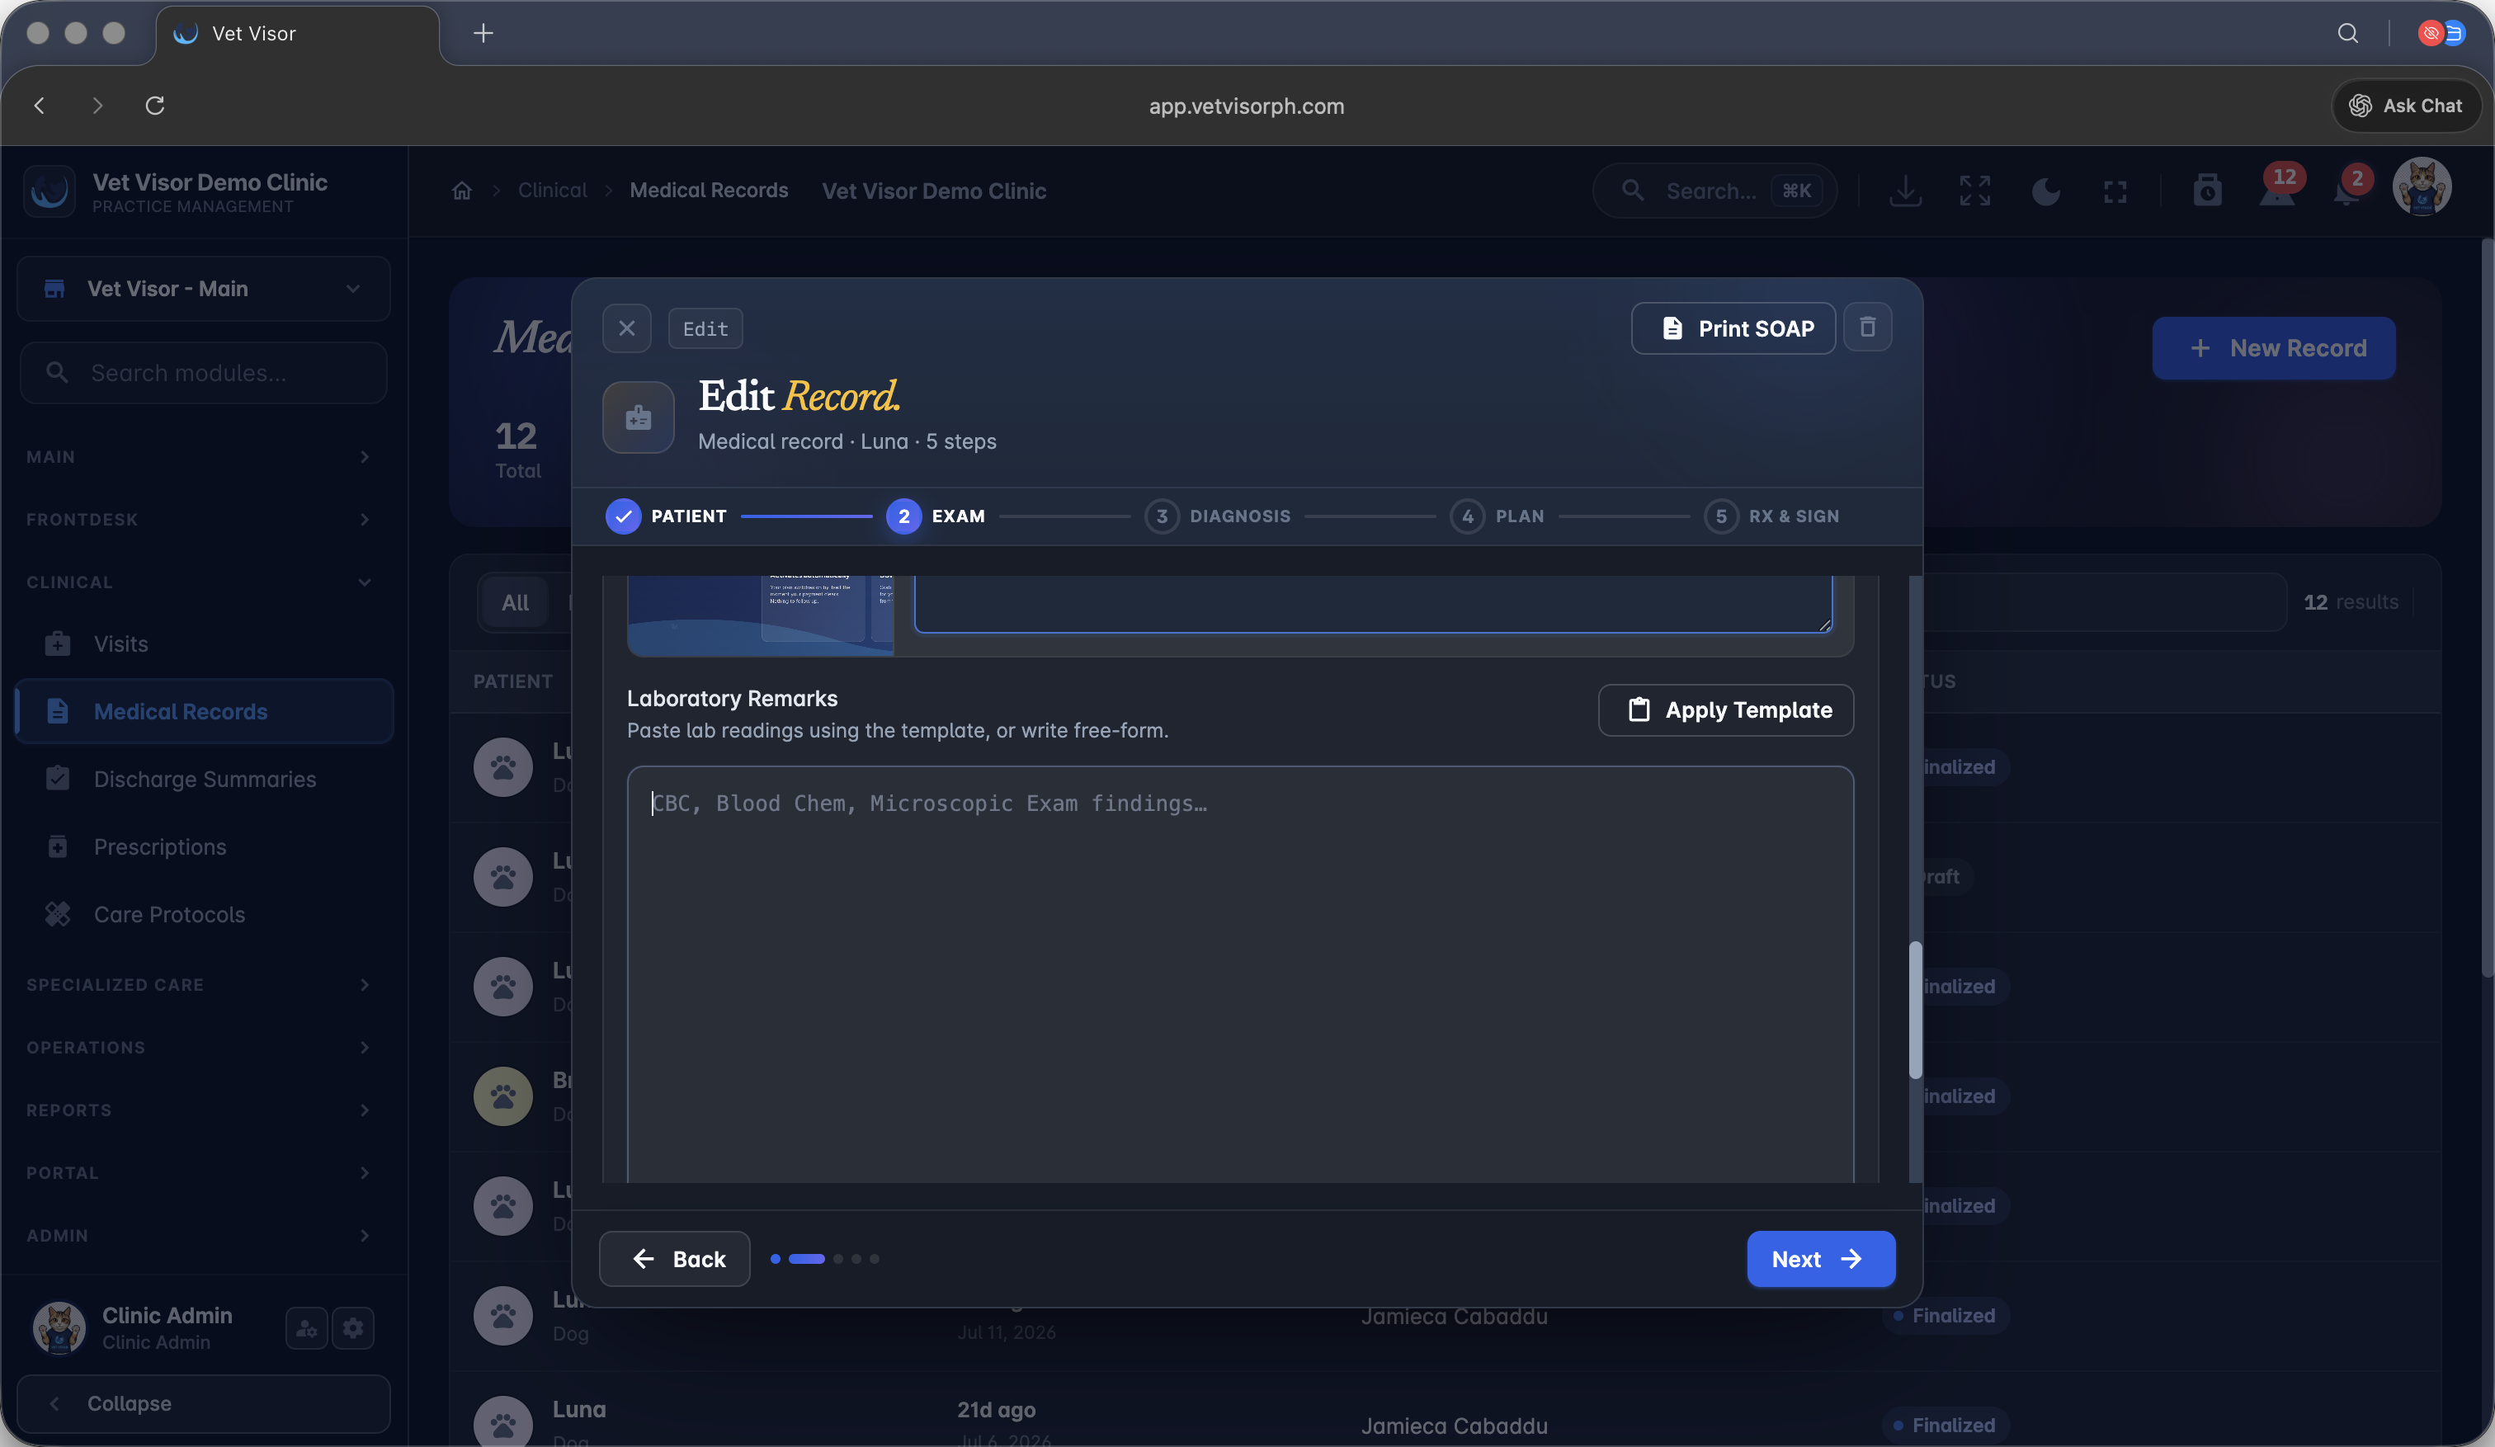Close the Edit Record dialog with the X
This screenshot has width=2495, height=1447.
point(627,328)
